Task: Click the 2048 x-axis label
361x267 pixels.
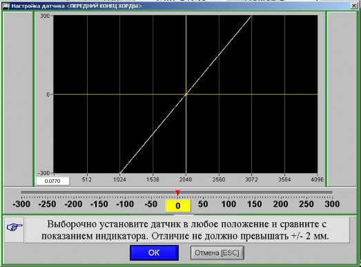Action: (x=186, y=179)
